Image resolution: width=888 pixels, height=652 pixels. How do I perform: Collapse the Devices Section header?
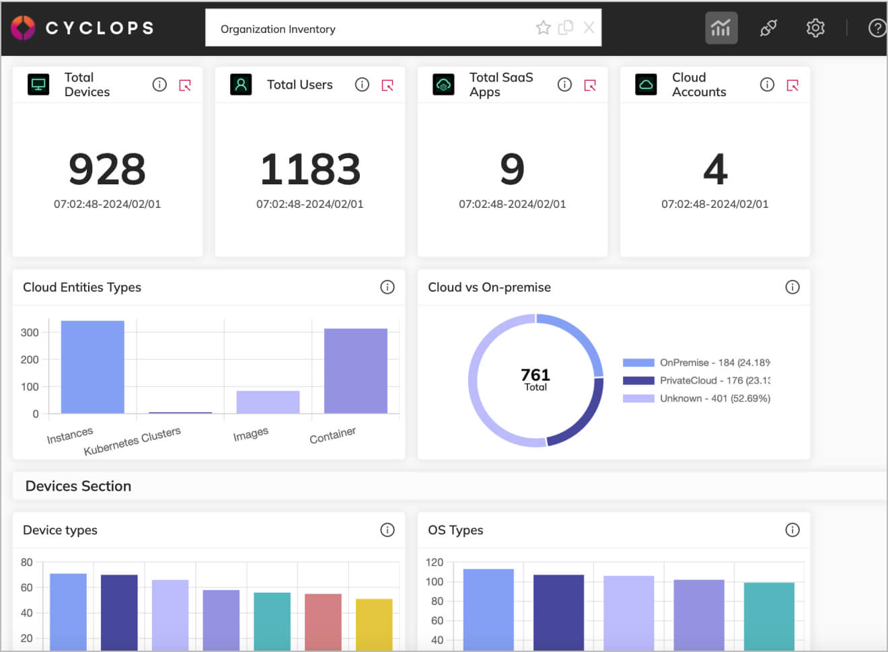[78, 486]
